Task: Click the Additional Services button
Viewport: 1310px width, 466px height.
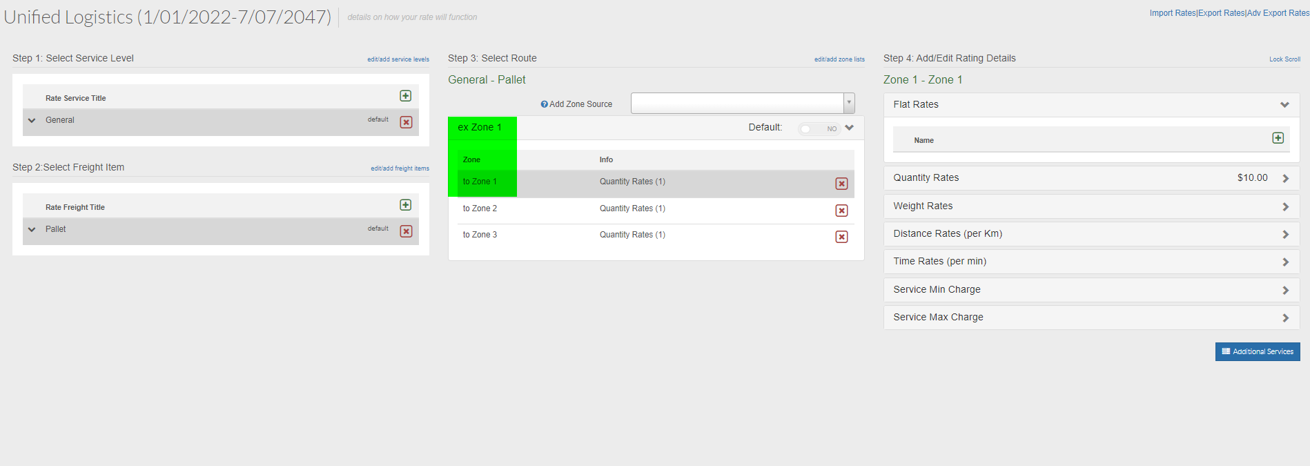Action: click(x=1257, y=351)
